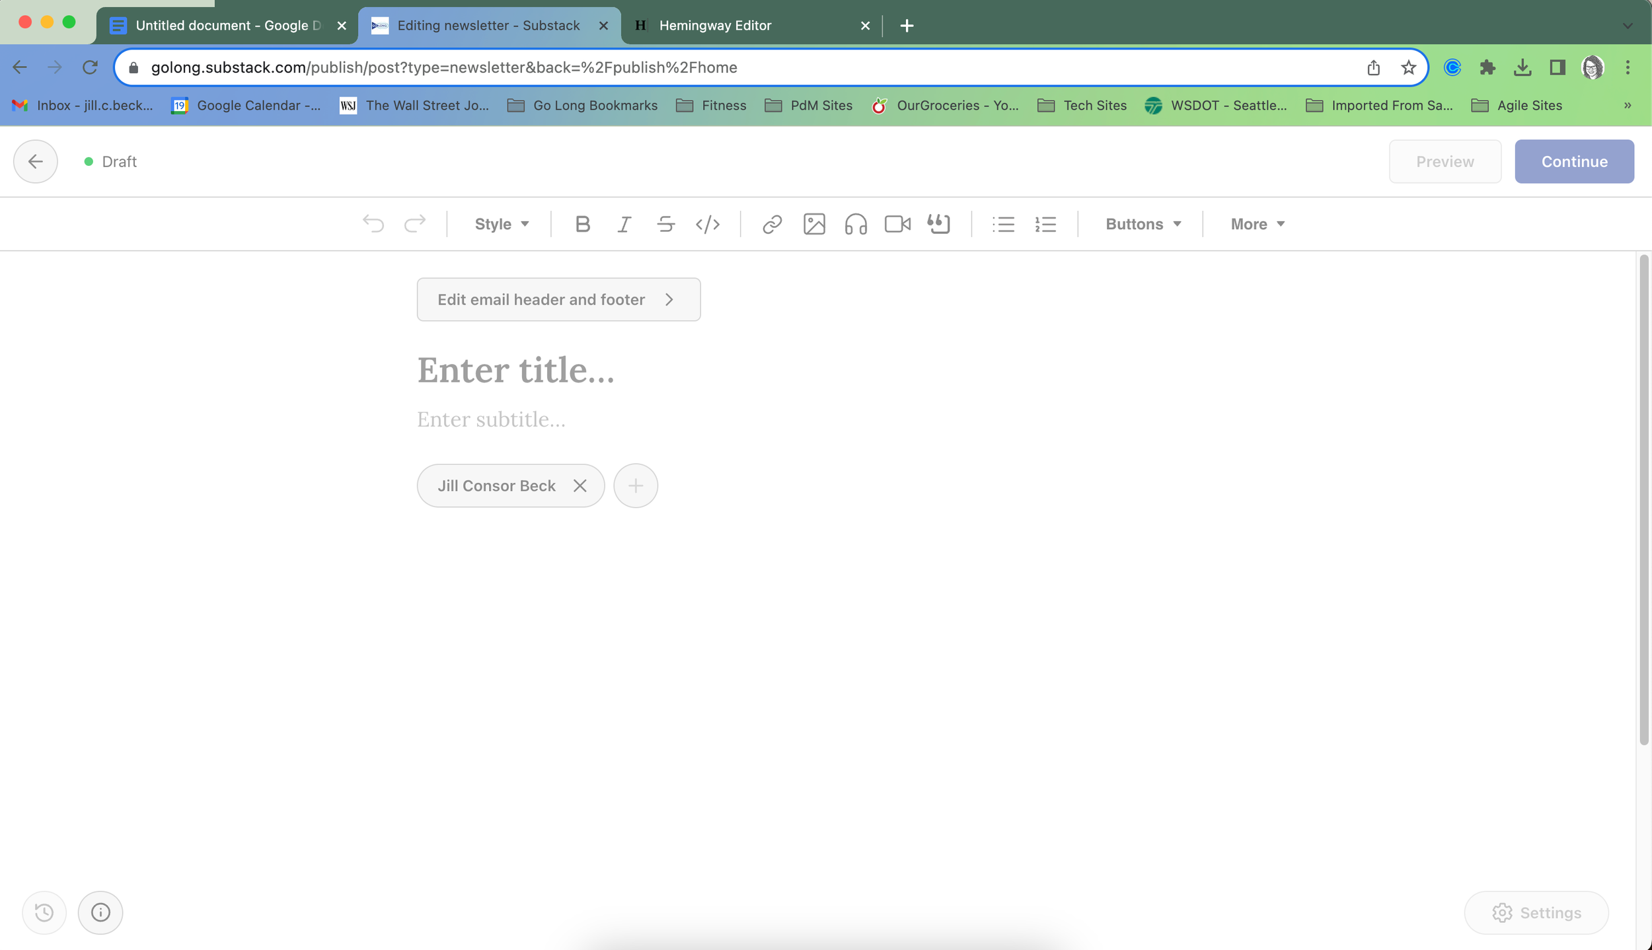Screen dimensions: 1652x950
Task: Add an image to the post
Action: (814, 224)
